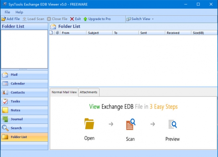Select the Folder List folder icon
This screenshot has height=157, width=218.
[x=5, y=137]
